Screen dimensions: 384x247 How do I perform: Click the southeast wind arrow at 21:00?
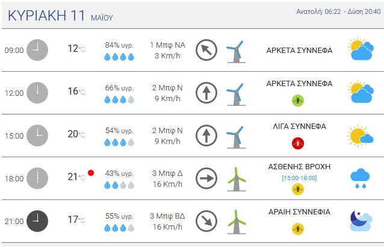click(x=206, y=221)
